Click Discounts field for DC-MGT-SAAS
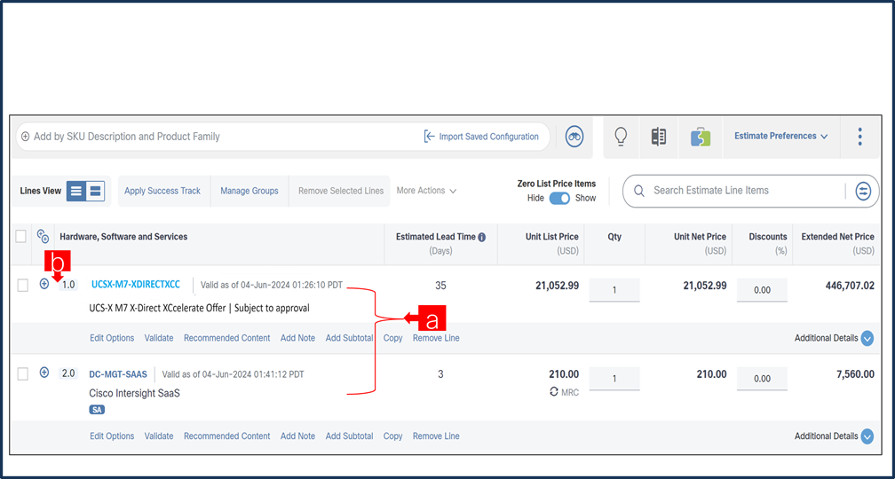This screenshot has width=895, height=479. pyautogui.click(x=762, y=379)
